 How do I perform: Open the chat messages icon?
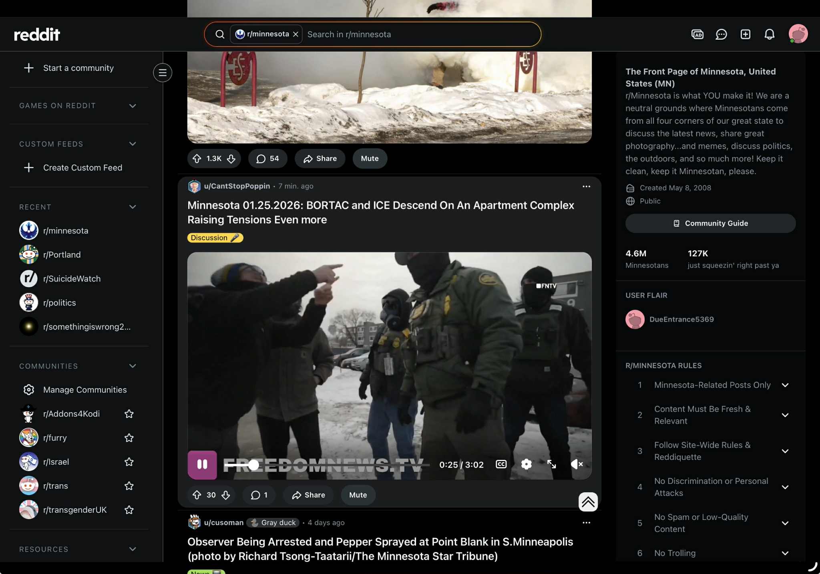coord(721,34)
